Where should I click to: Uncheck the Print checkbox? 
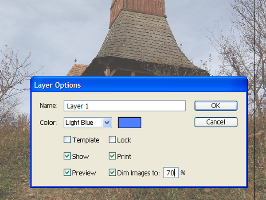112,156
